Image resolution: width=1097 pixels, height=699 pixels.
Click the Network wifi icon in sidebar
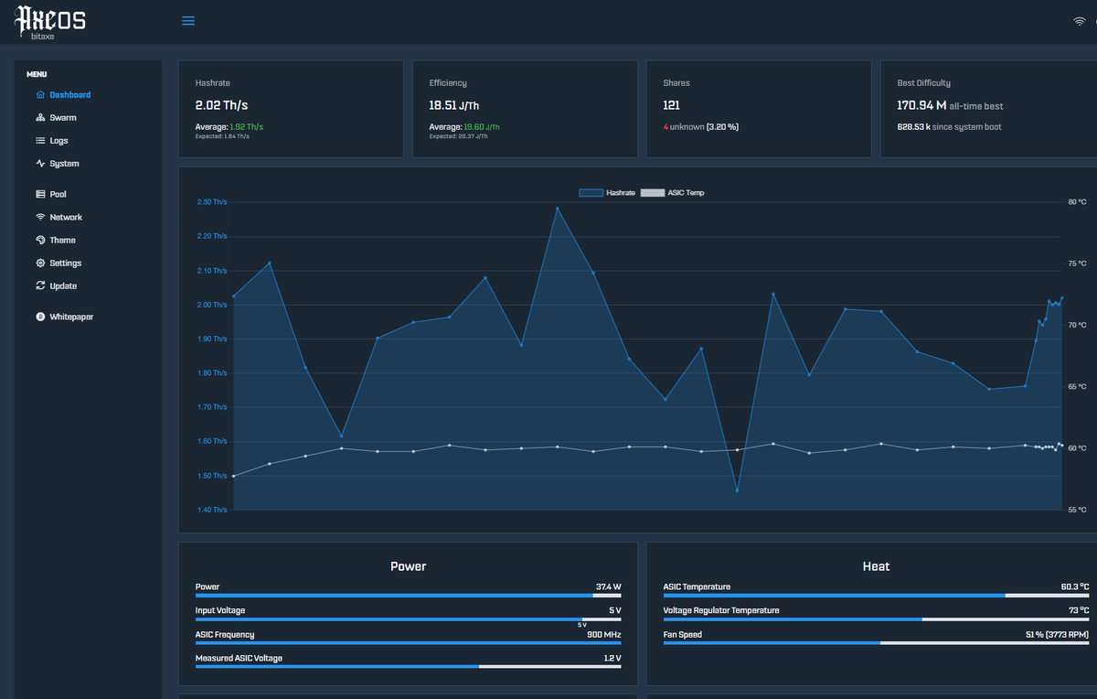(40, 217)
